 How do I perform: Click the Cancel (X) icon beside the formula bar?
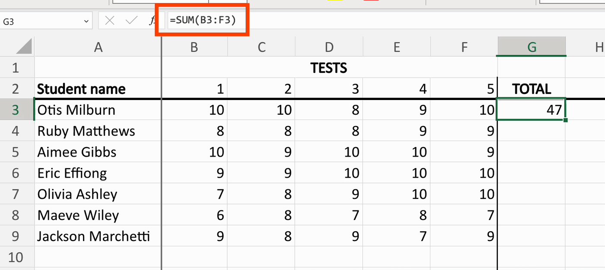point(109,20)
